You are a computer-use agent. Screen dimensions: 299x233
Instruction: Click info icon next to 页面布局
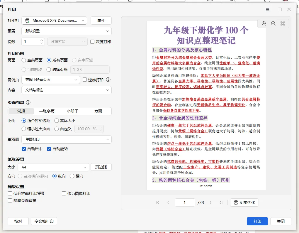(x=28, y=102)
